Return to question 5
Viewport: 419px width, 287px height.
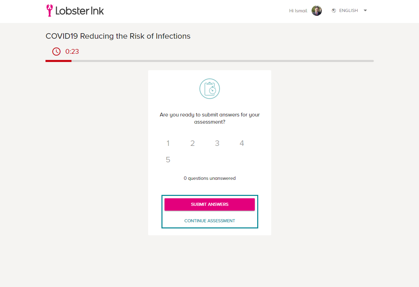[168, 160]
